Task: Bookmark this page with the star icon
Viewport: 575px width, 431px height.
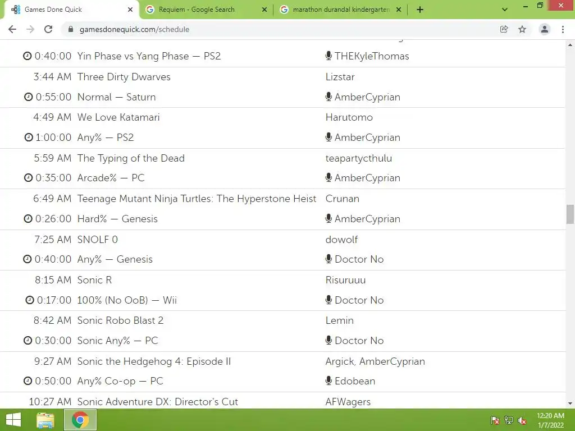Action: click(522, 29)
